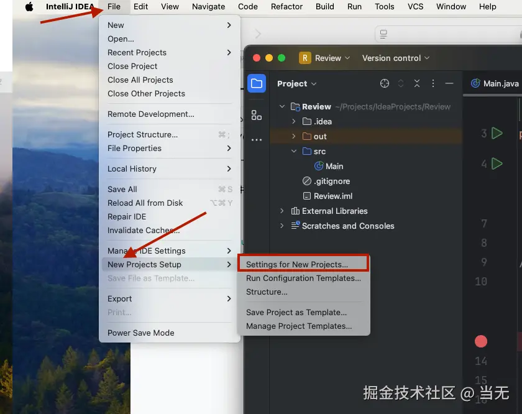Viewport: 522px width, 414px height.
Task: Expand the .idea folder arrow
Action: point(293,121)
